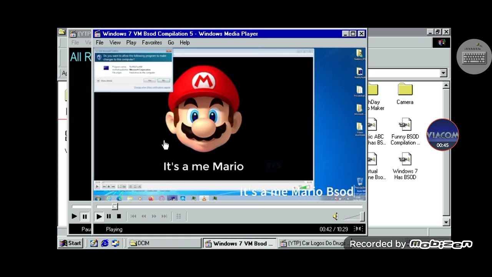The width and height of the screenshot is (492, 277).
Task: Click the '00:42 / 10:29' time display
Action: [334, 229]
